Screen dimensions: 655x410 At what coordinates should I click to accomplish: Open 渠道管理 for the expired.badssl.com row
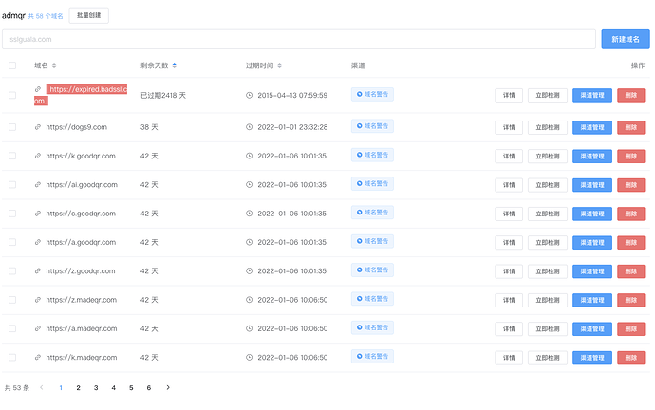pos(591,95)
